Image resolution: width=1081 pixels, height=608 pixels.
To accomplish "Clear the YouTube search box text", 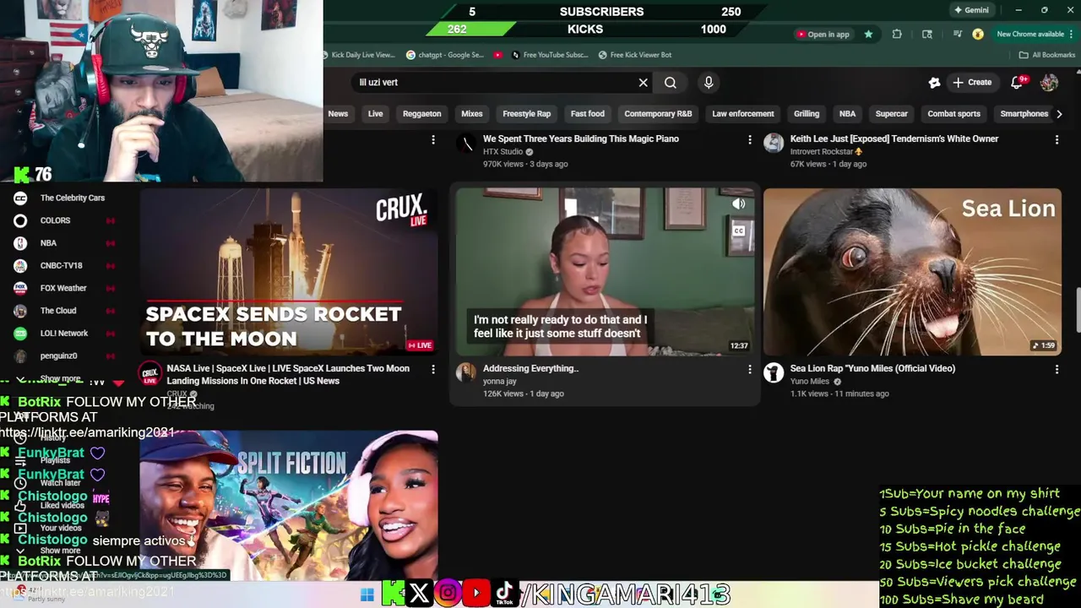I will coord(644,83).
